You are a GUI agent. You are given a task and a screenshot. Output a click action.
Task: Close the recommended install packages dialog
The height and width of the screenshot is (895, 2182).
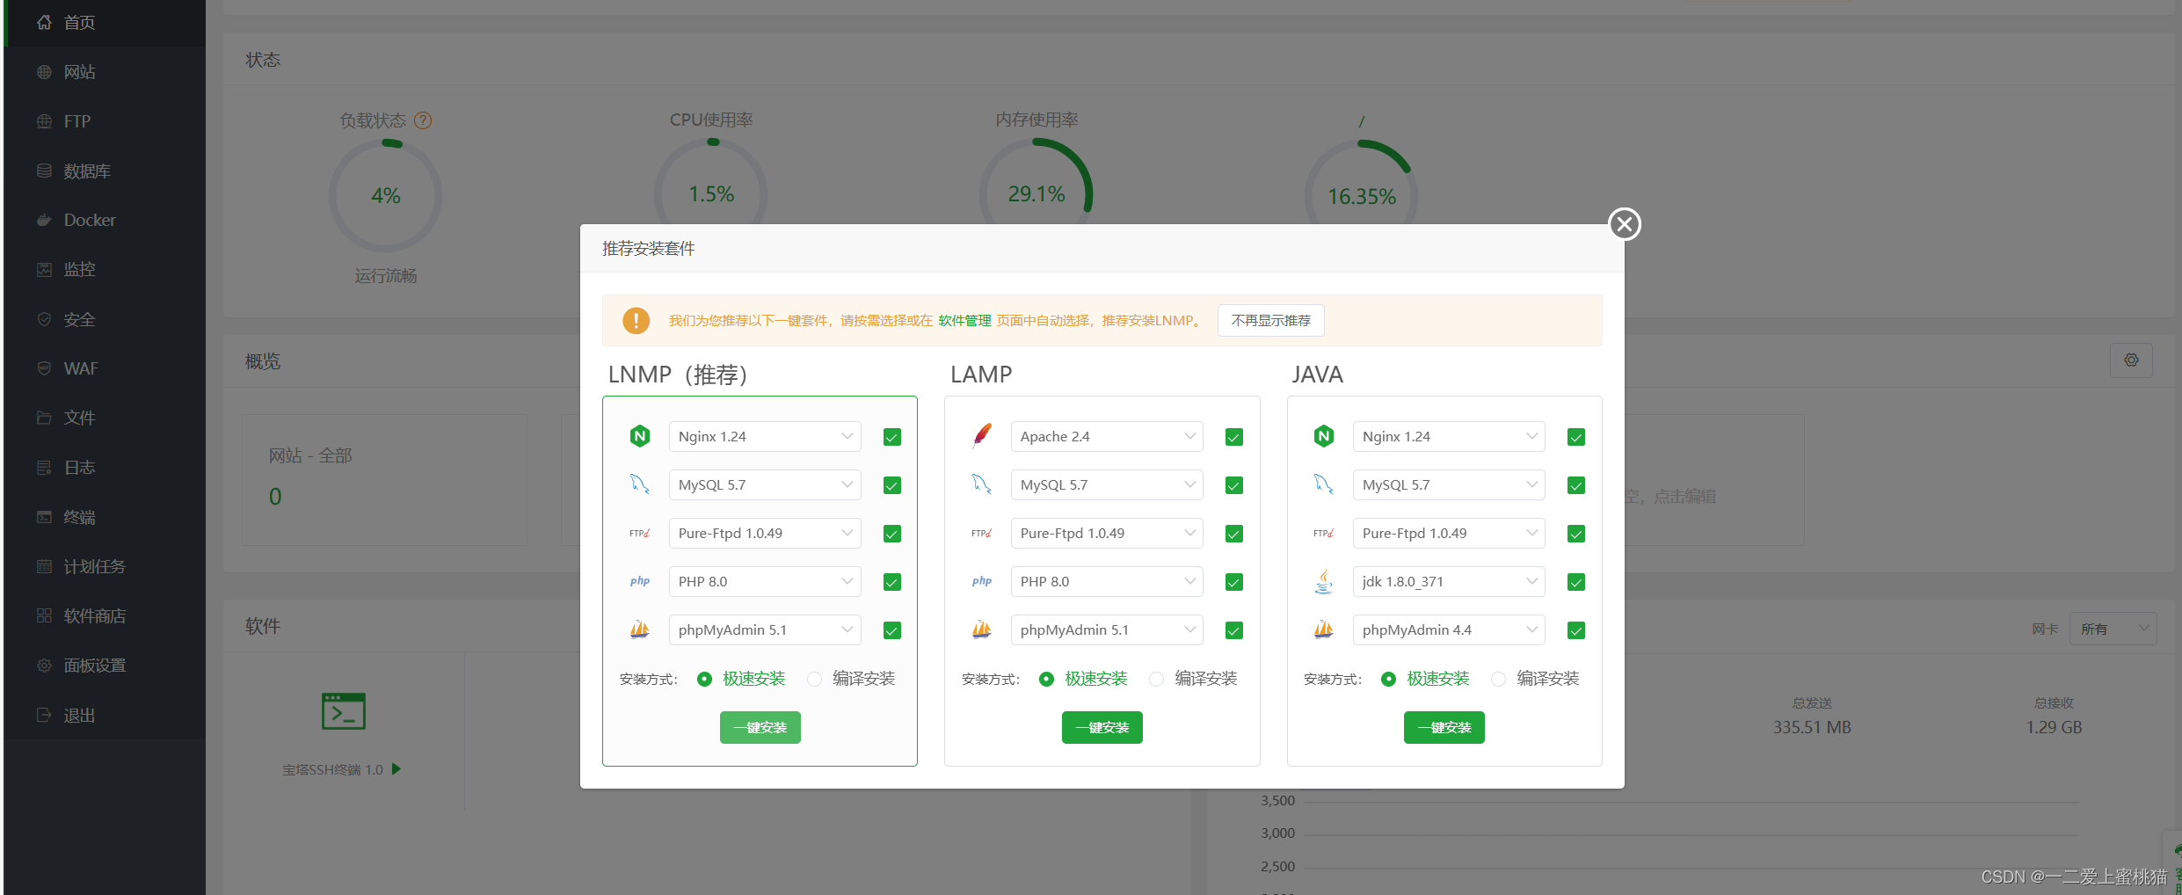point(1625,224)
